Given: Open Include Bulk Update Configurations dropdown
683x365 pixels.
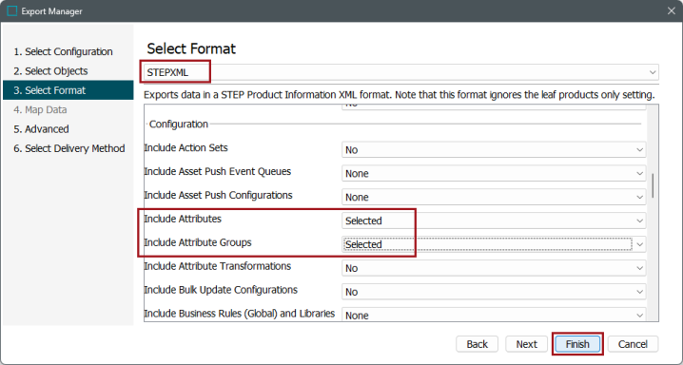Looking at the screenshot, I should [494, 292].
